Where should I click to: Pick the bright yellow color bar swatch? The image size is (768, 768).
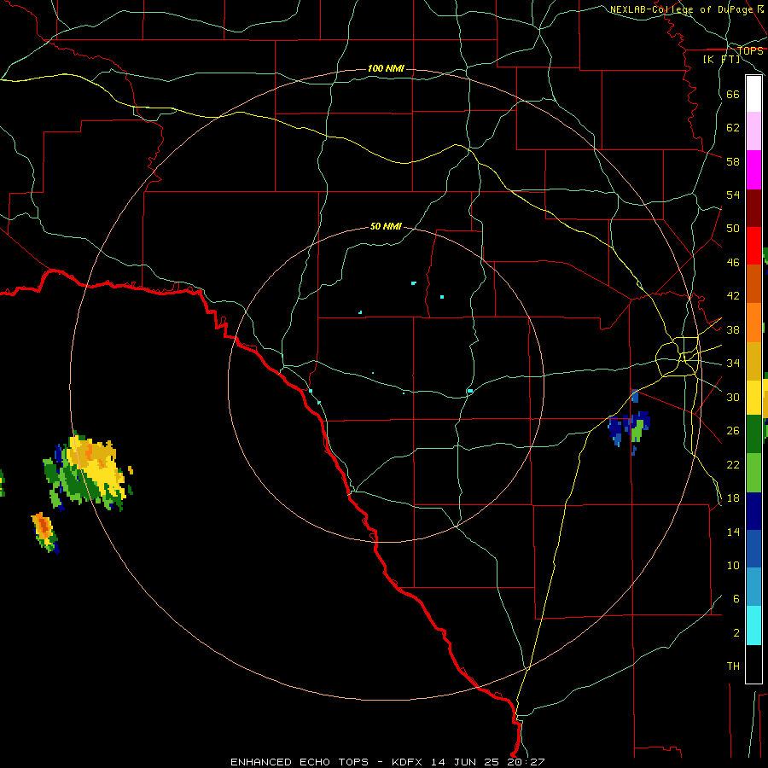pyautogui.click(x=753, y=397)
